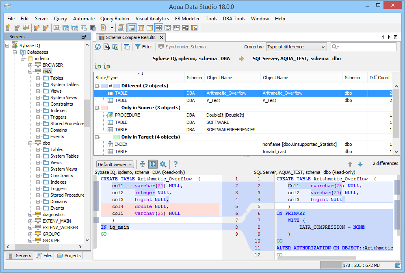Screen dimensions: 405x273
Task: Click the scroll tabs left arrow
Action: point(383,37)
